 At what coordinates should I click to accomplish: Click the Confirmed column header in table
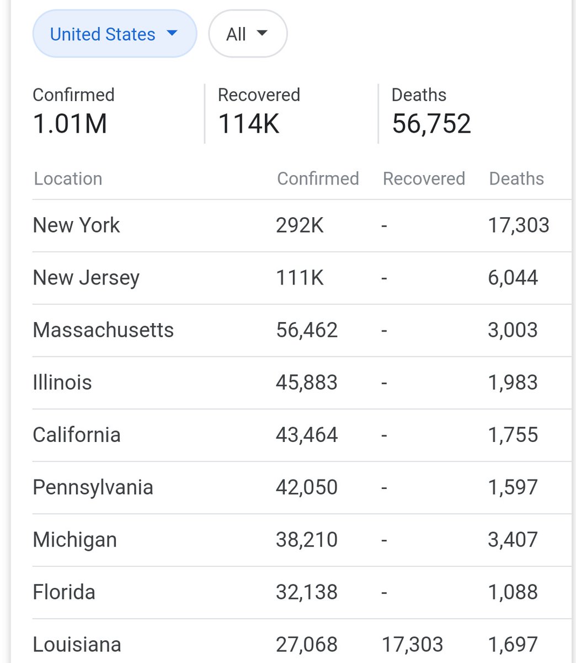(x=318, y=178)
